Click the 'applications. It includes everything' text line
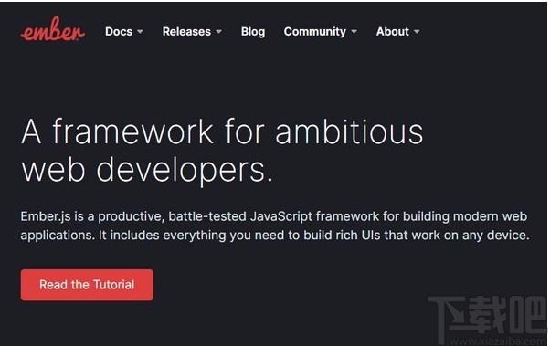The image size is (550, 346). click(x=275, y=236)
